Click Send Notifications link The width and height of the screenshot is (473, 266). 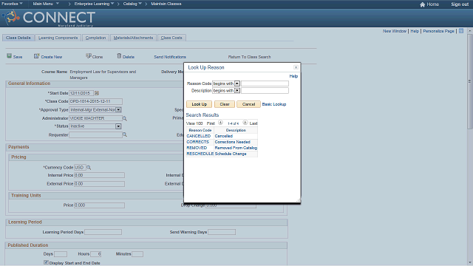[170, 57]
